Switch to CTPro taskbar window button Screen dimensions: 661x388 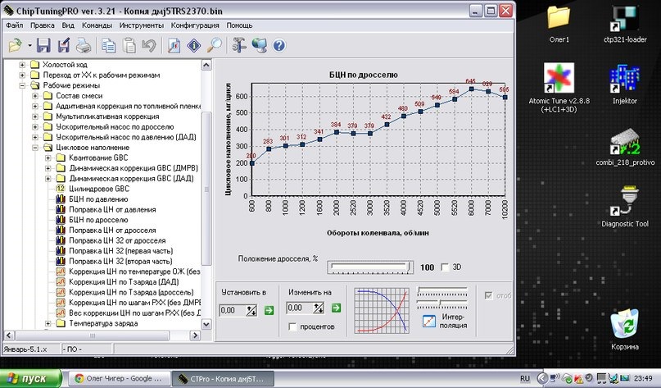tap(223, 378)
